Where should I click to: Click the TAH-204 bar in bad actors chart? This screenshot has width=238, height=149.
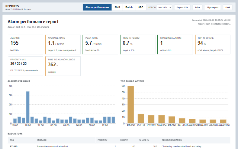[x=161, y=119]
